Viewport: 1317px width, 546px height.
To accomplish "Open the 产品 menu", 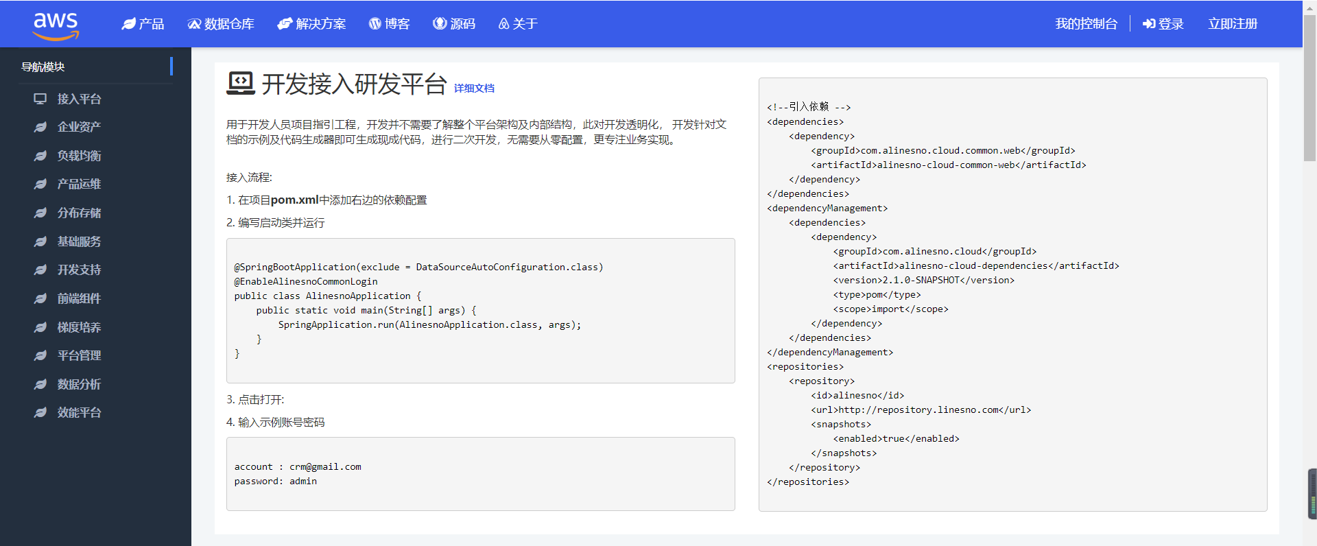I will (143, 24).
